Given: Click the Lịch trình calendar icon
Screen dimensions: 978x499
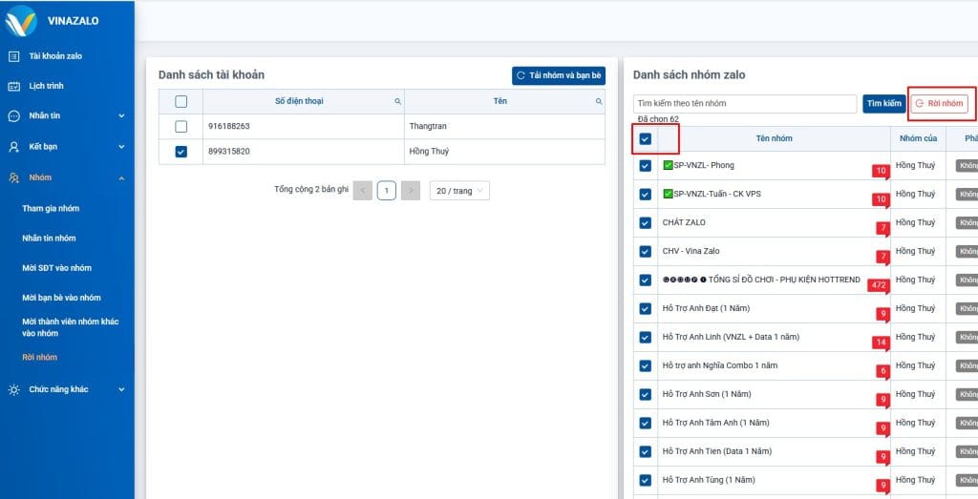Looking at the screenshot, I should [13, 86].
